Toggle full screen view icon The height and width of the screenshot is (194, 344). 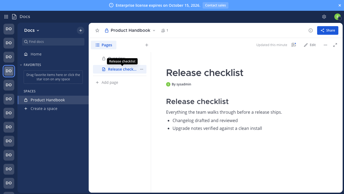coord(335,45)
